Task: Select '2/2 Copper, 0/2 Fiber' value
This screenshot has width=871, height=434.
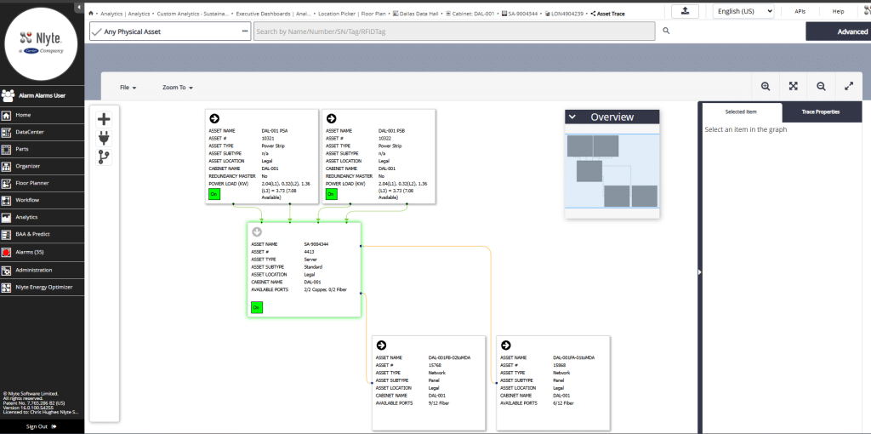Action: 326,289
